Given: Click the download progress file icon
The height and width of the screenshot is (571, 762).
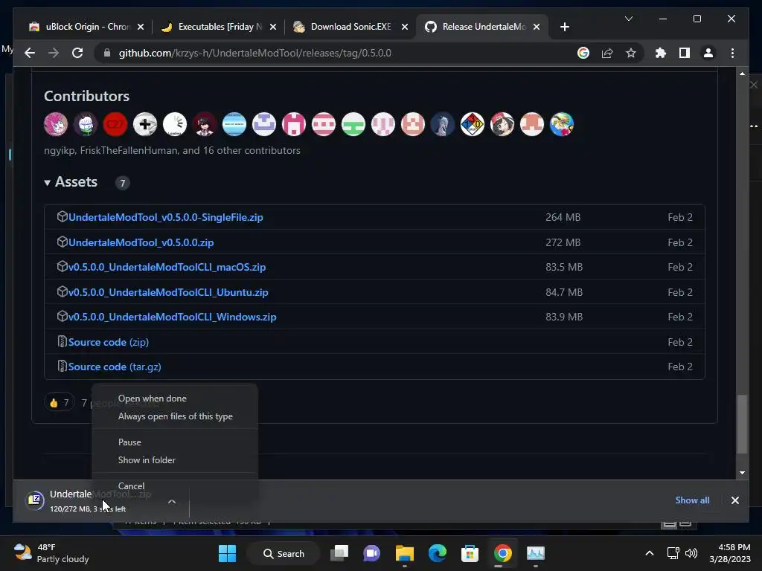Looking at the screenshot, I should (x=35, y=500).
